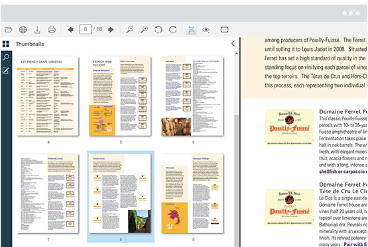Switch to full screen rectangle icon
Viewport: 368px width, 247px height.
(x=224, y=30)
